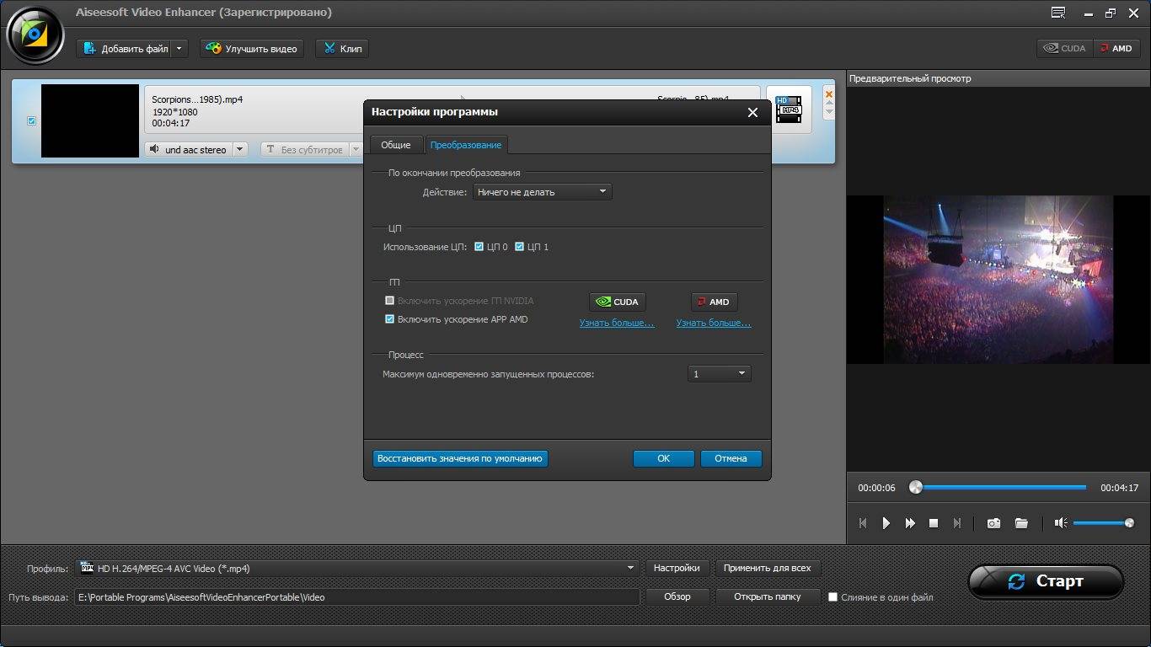Open the 'Действие' dropdown list
1151x647 pixels.
coord(542,192)
